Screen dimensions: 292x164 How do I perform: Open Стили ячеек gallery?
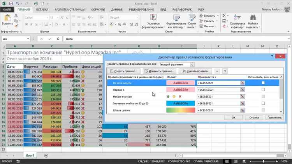(x=192, y=21)
